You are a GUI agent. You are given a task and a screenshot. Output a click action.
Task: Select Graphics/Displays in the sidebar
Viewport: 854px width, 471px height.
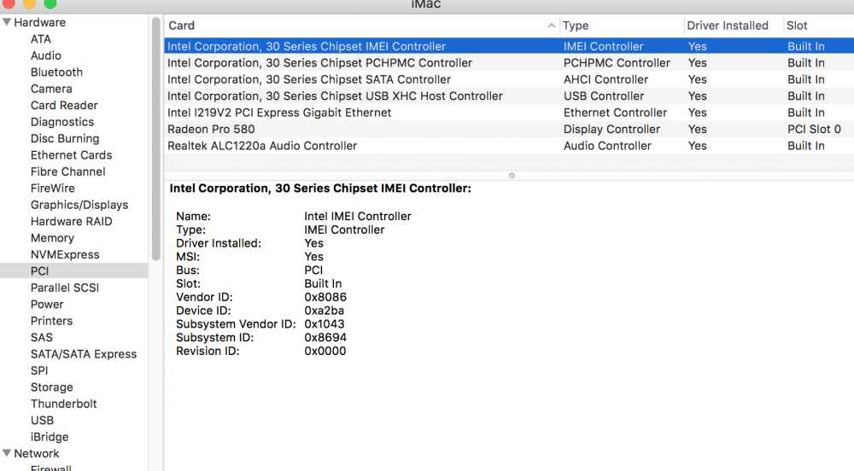pos(79,205)
